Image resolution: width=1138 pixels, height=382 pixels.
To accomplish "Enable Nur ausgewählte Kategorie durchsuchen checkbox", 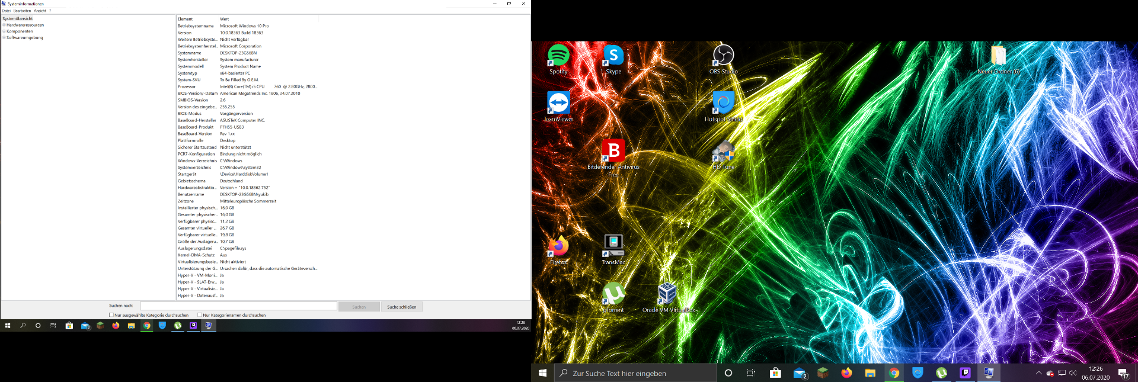I will pyautogui.click(x=111, y=315).
